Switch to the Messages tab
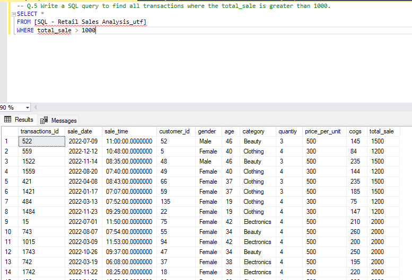 click(x=59, y=120)
